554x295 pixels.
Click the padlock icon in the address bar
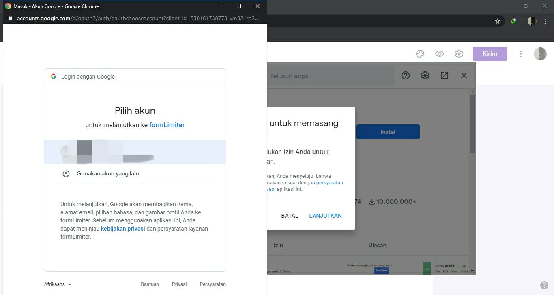(x=9, y=18)
